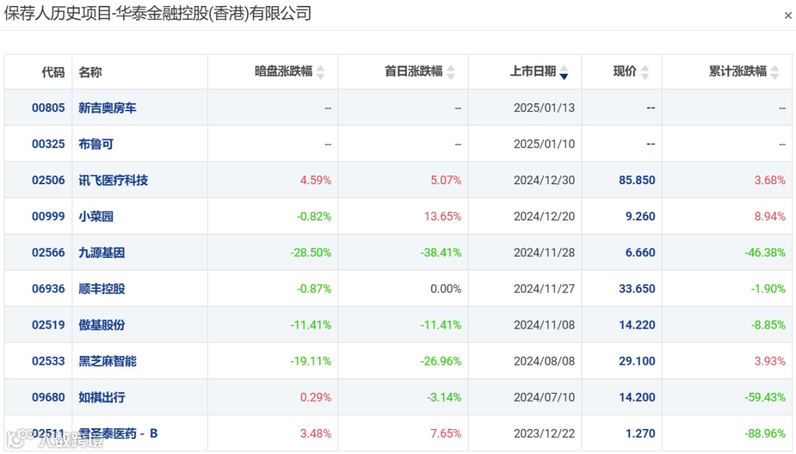Image resolution: width=796 pixels, height=454 pixels.
Task: Click first-day change 0.00%
Action: point(446,288)
